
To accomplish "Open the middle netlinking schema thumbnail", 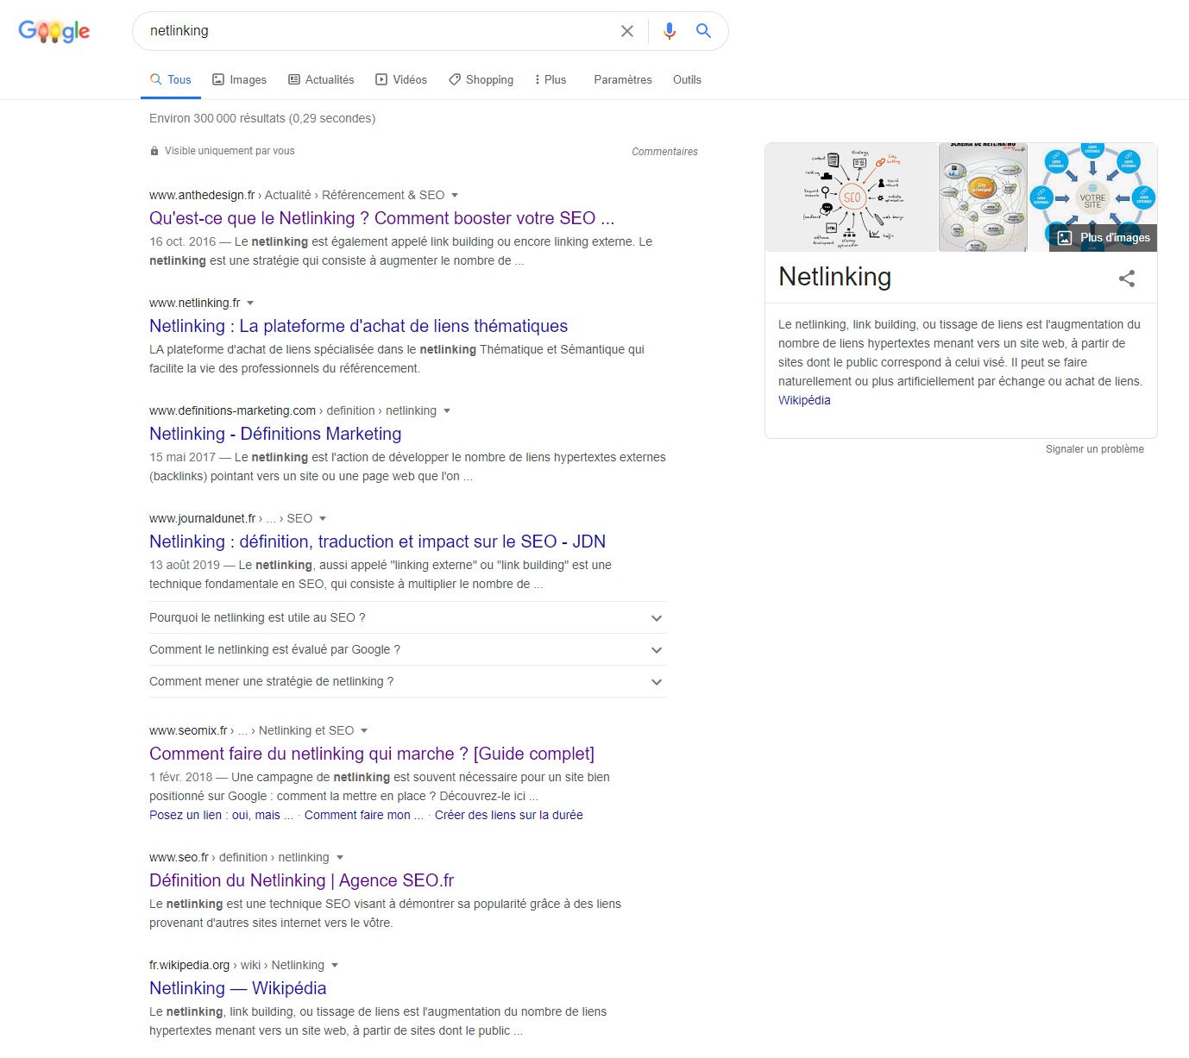I will tap(983, 197).
